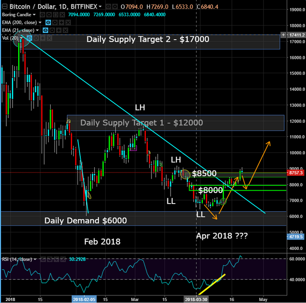Image resolution: width=306 pixels, height=303 pixels.
Task: Open Boring Candle settings gear
Action: (x=49, y=15)
